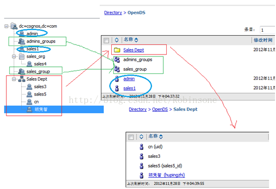This screenshot has width=276, height=189.
Task: Collapse the sales_org tree node
Action: pyautogui.click(x=14, y=56)
